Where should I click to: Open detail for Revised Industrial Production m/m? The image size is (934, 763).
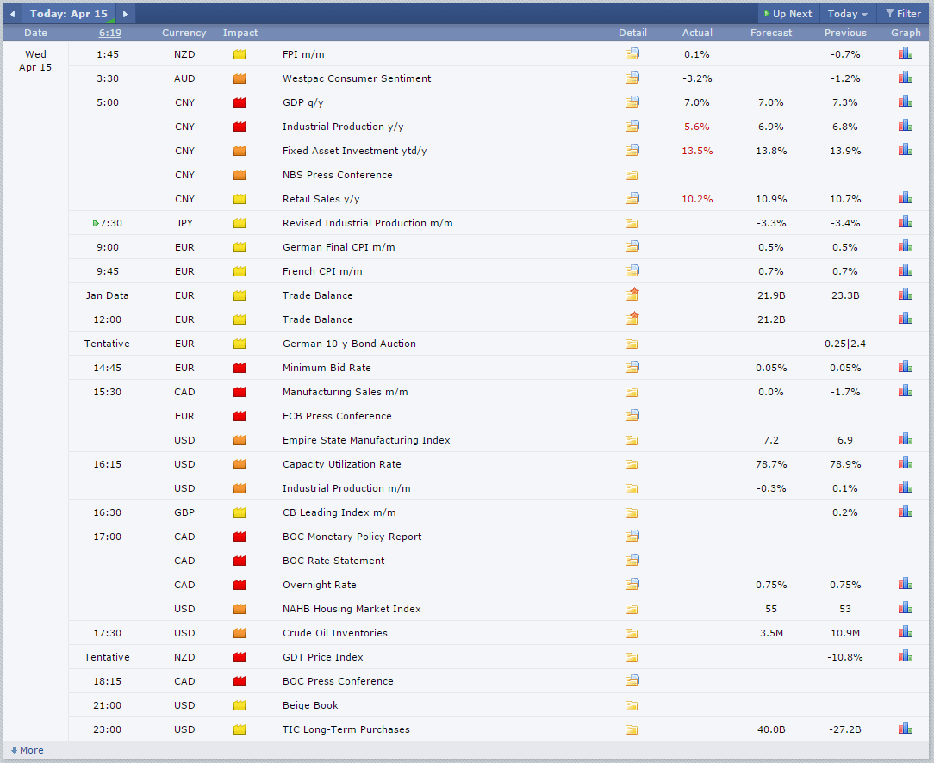632,223
